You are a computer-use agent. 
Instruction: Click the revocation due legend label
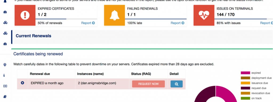[x=261, y=93]
